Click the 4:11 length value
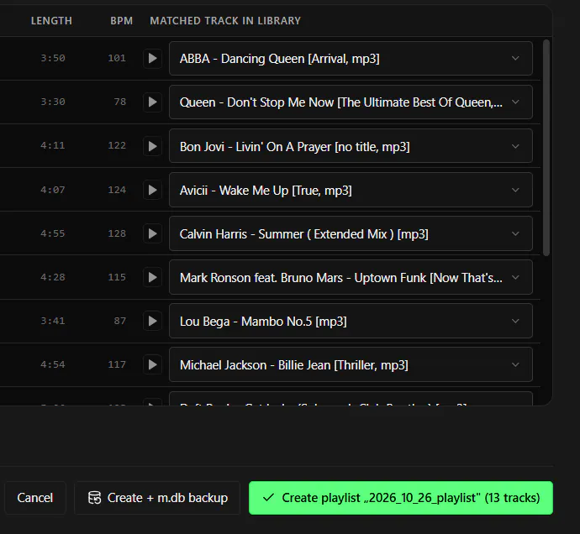Screen dimensions: 580x534 [x=53, y=145]
